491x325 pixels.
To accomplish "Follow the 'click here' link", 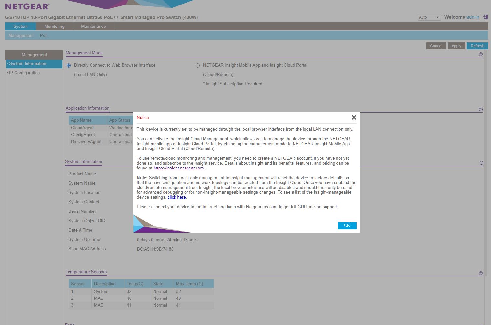I will coord(176,197).
